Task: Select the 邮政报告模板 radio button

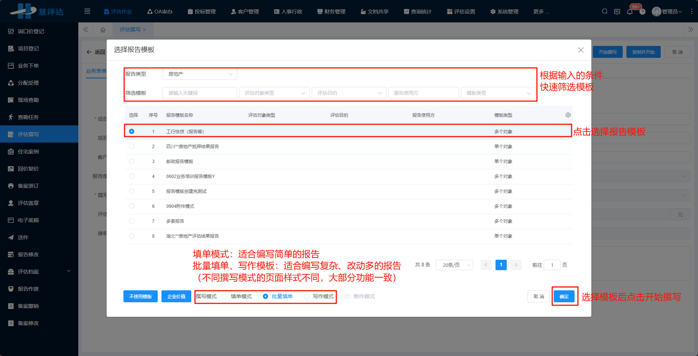Action: coord(132,161)
